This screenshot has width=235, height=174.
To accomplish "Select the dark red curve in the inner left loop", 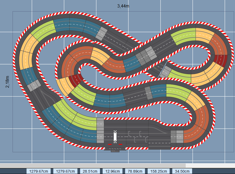I will [76, 80].
